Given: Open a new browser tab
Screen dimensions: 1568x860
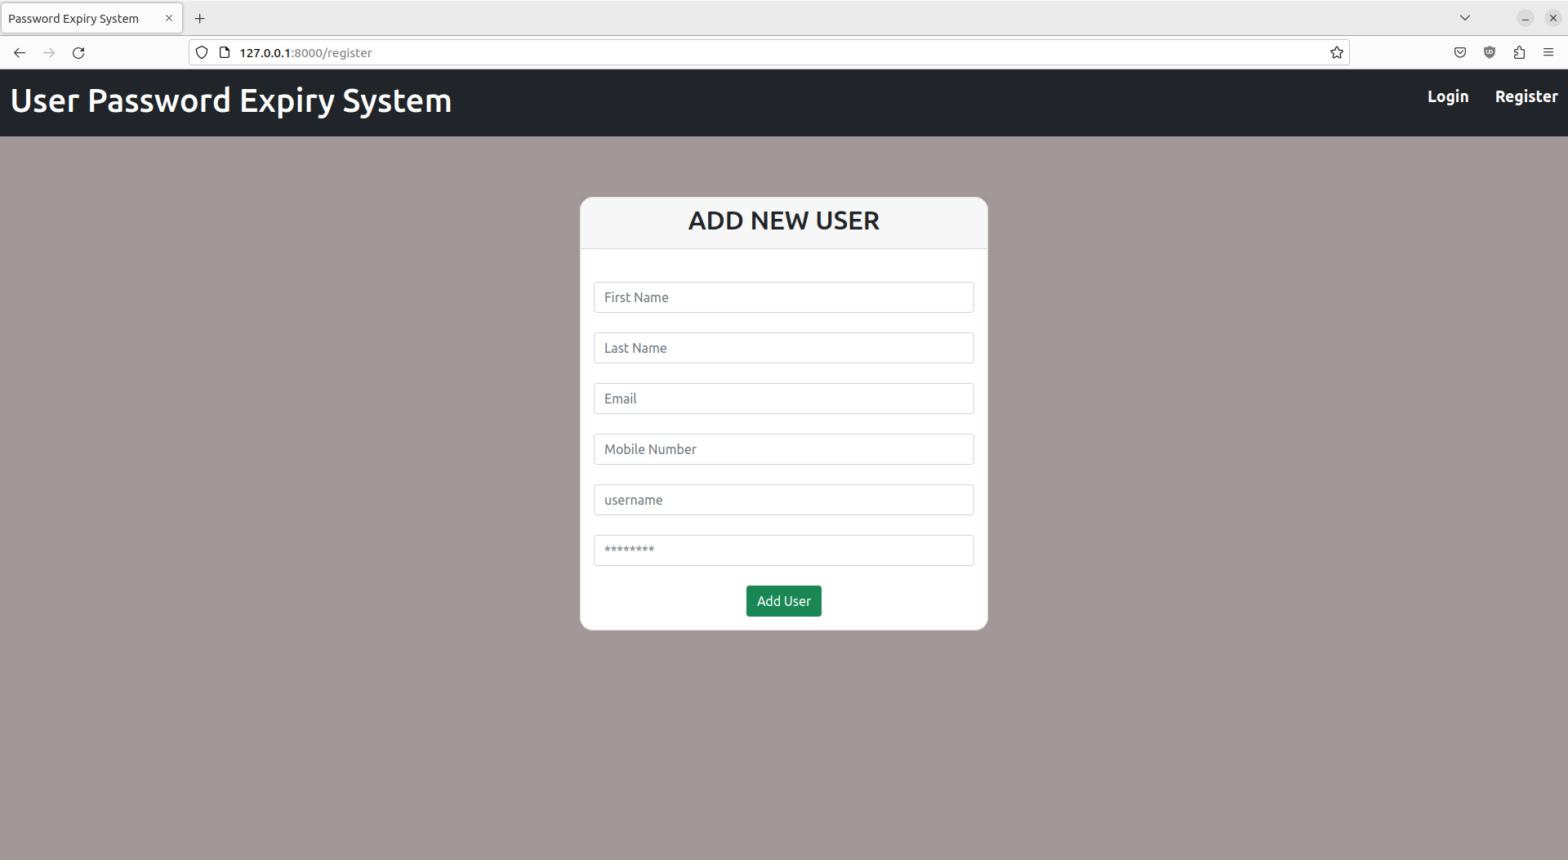Looking at the screenshot, I should click(x=200, y=18).
